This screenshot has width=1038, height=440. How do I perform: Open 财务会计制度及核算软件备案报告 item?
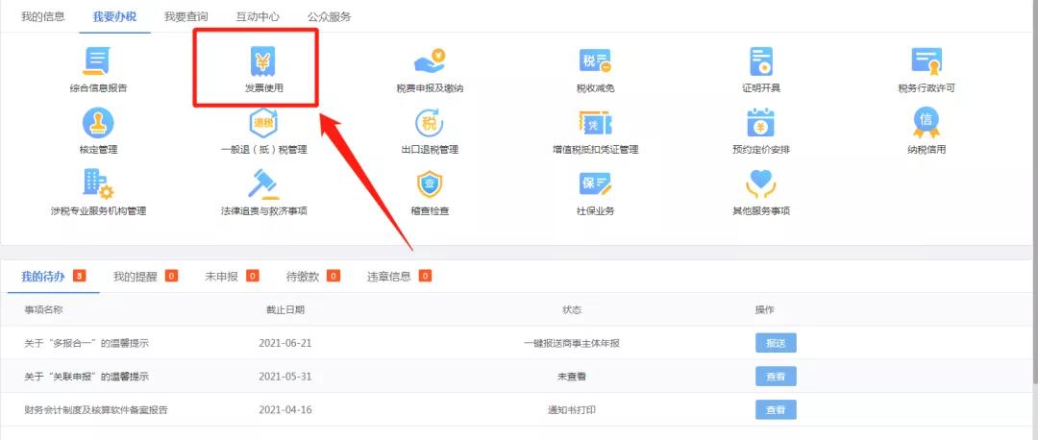pyautogui.click(x=96, y=410)
